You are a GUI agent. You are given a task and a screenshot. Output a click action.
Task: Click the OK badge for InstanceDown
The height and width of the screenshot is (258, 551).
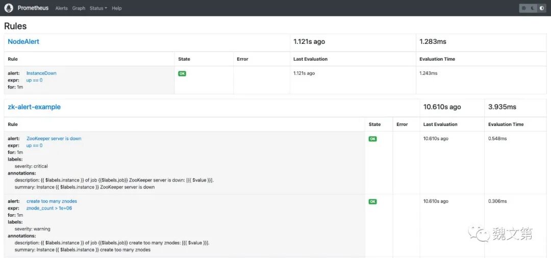click(182, 74)
